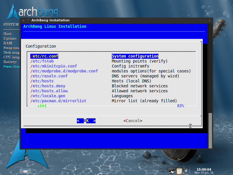Click 'Mounting points (verify)' description
This screenshot has height=175, width=233.
140,61
